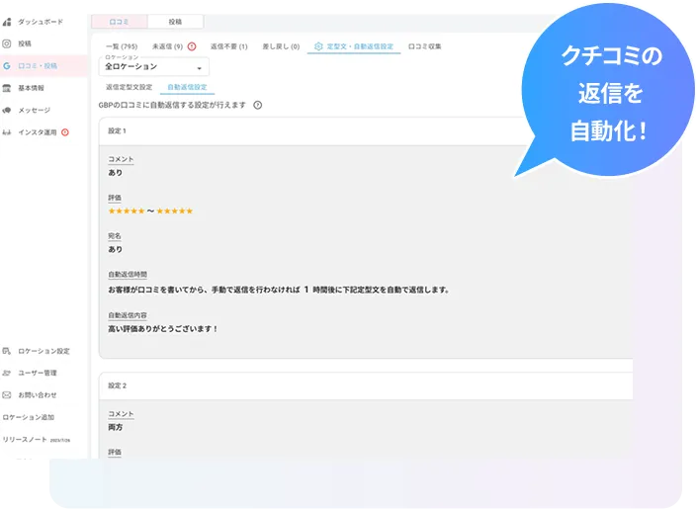Image resolution: width=698 pixels, height=509 pixels.
Task: Open メッセージ in the sidebar
Action: [35, 111]
